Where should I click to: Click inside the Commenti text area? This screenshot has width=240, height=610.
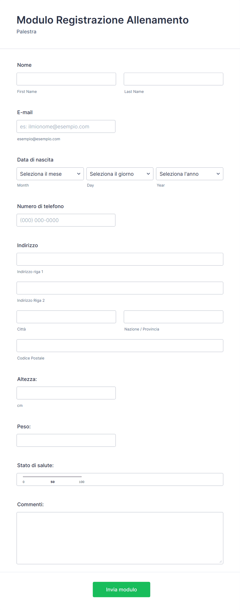(120, 538)
